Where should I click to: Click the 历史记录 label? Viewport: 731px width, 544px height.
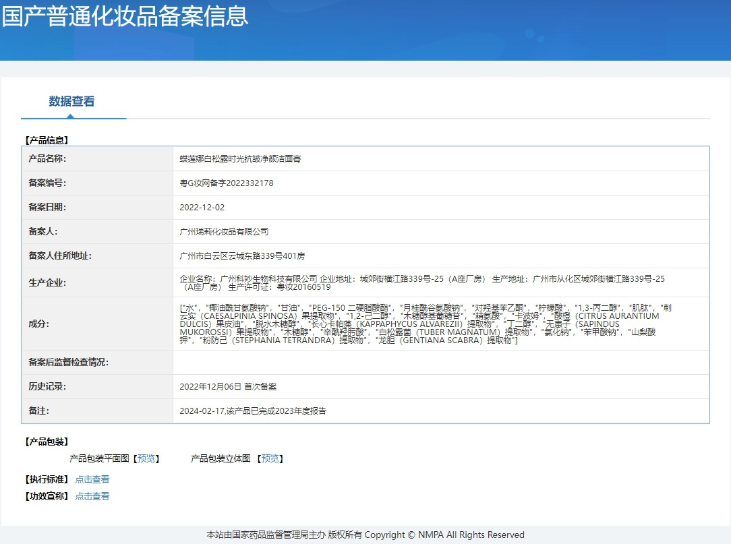47,386
